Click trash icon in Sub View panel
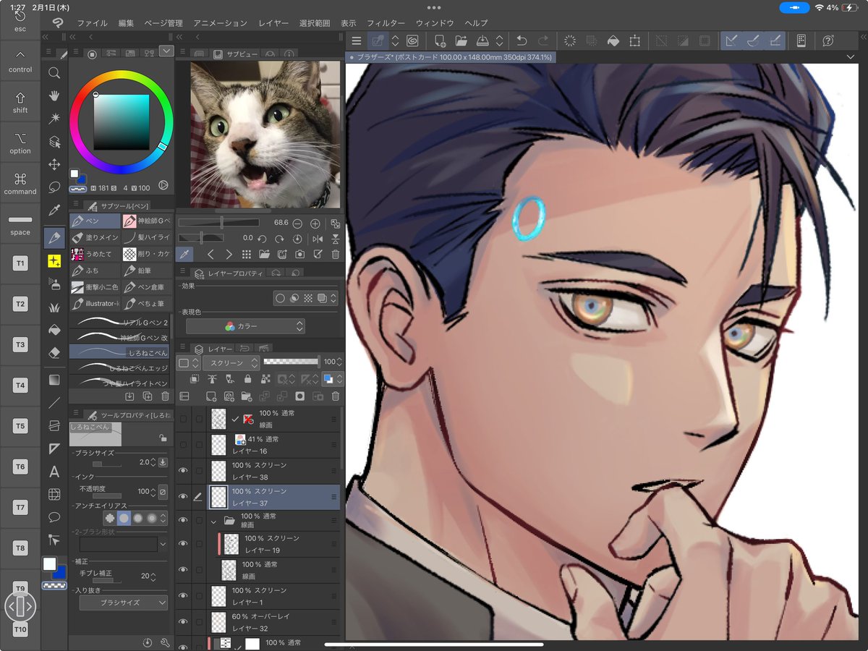The height and width of the screenshot is (651, 868). pos(336,254)
